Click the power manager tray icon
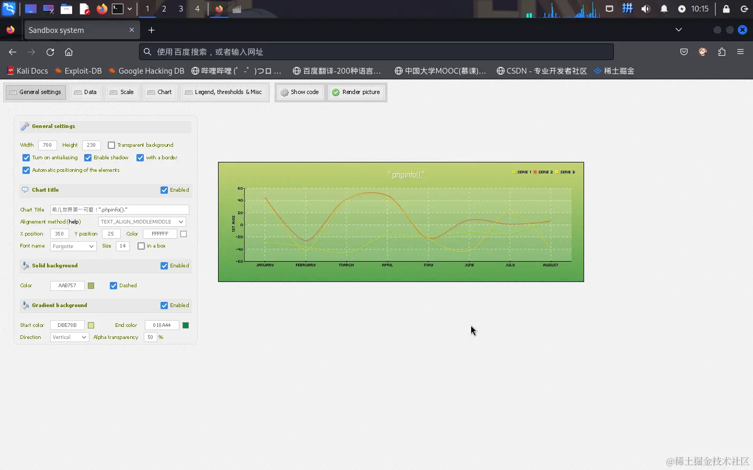Viewport: 753px width, 470px height. pos(682,9)
